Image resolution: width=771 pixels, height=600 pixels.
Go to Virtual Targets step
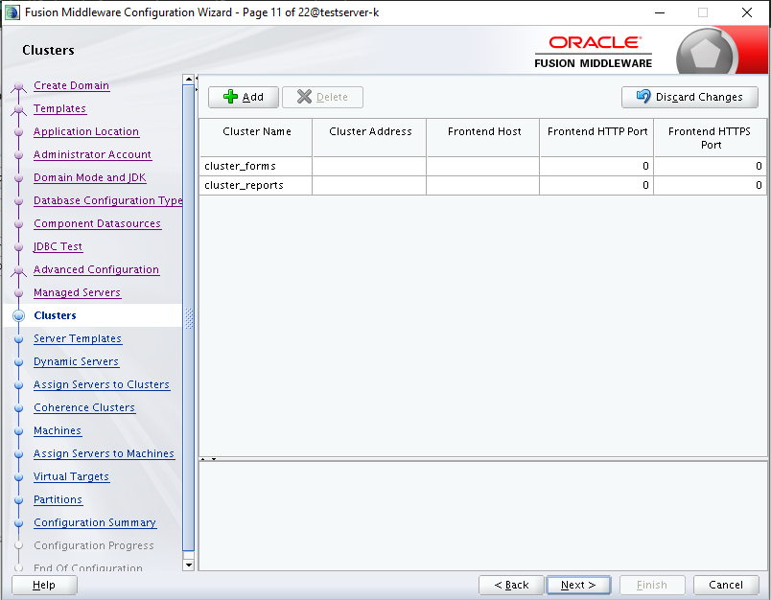(71, 476)
